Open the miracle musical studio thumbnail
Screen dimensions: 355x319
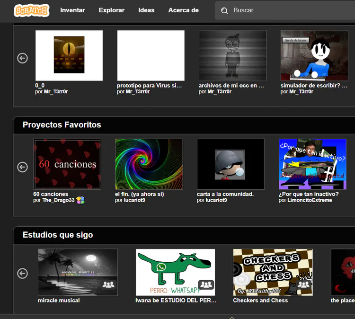point(78,272)
